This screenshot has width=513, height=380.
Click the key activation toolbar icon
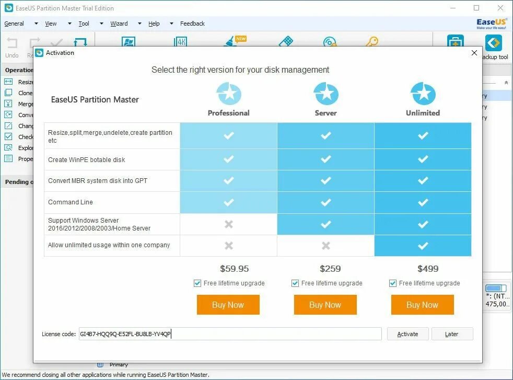(x=372, y=41)
